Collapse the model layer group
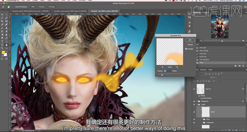The image size is (247, 132). coord(197,104)
